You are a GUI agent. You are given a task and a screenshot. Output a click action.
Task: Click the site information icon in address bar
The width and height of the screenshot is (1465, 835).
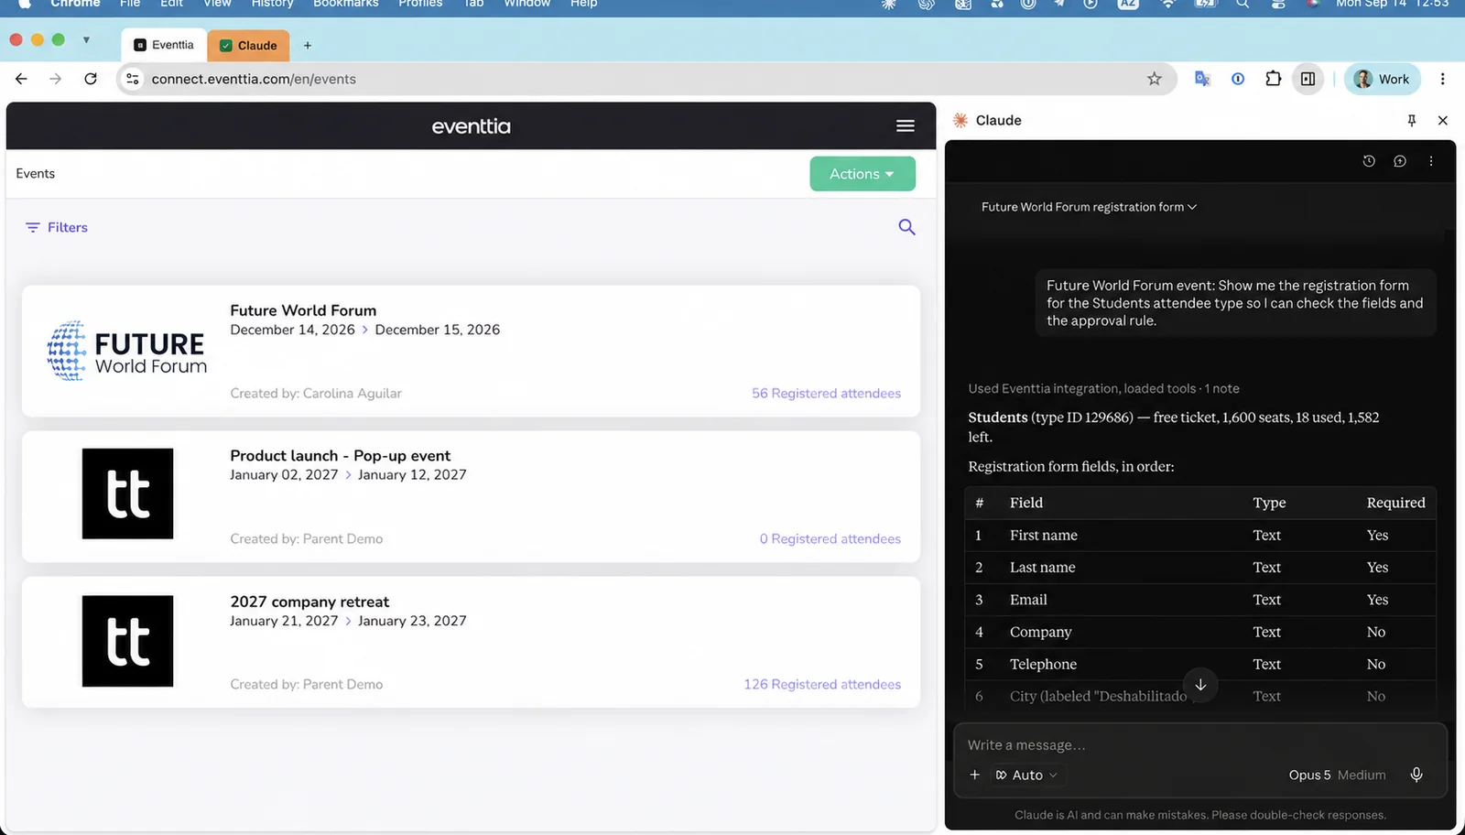click(133, 79)
